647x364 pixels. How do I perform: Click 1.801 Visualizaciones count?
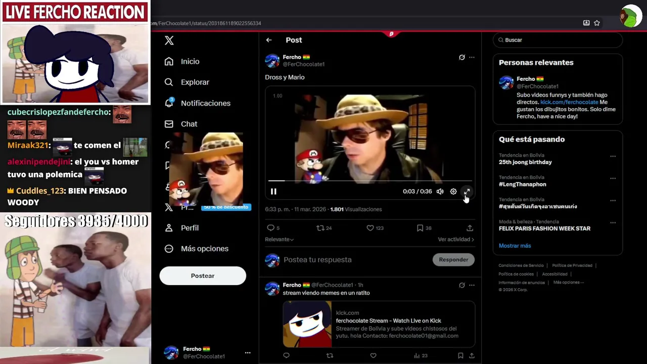356,209
